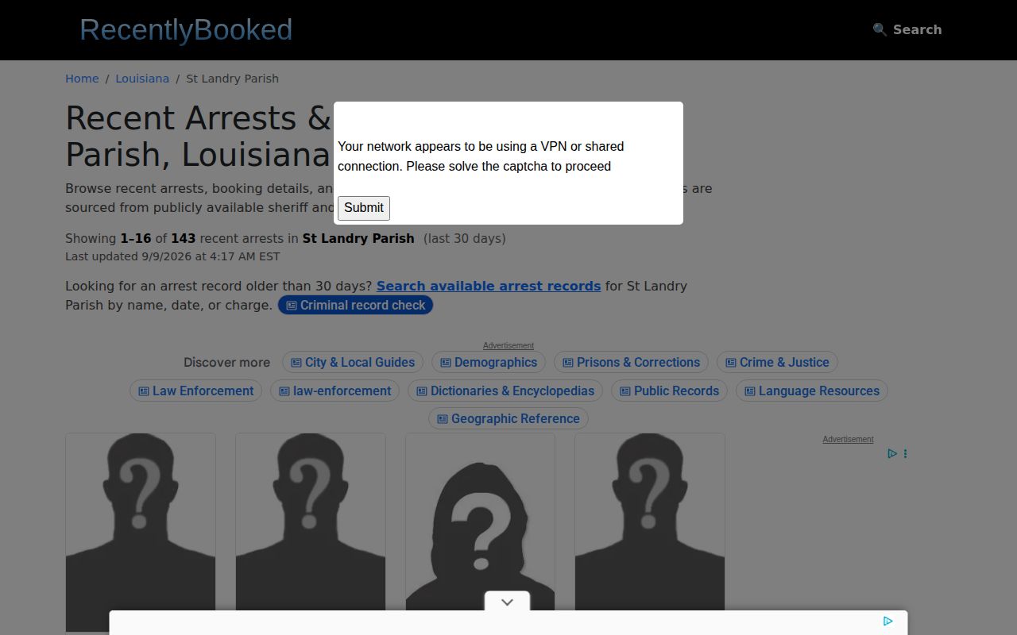
Task: Open Crime & Justice topic chip
Action: click(777, 363)
